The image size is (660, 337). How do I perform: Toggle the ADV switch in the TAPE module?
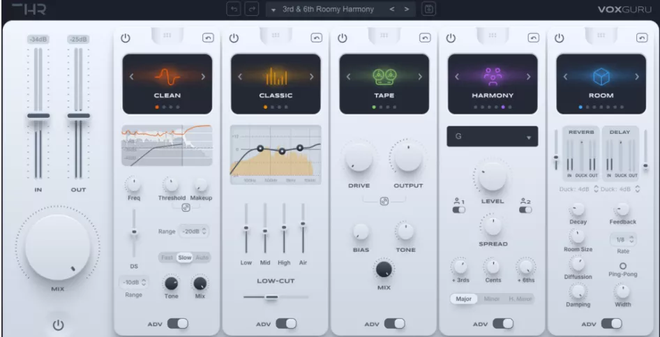pos(394,324)
